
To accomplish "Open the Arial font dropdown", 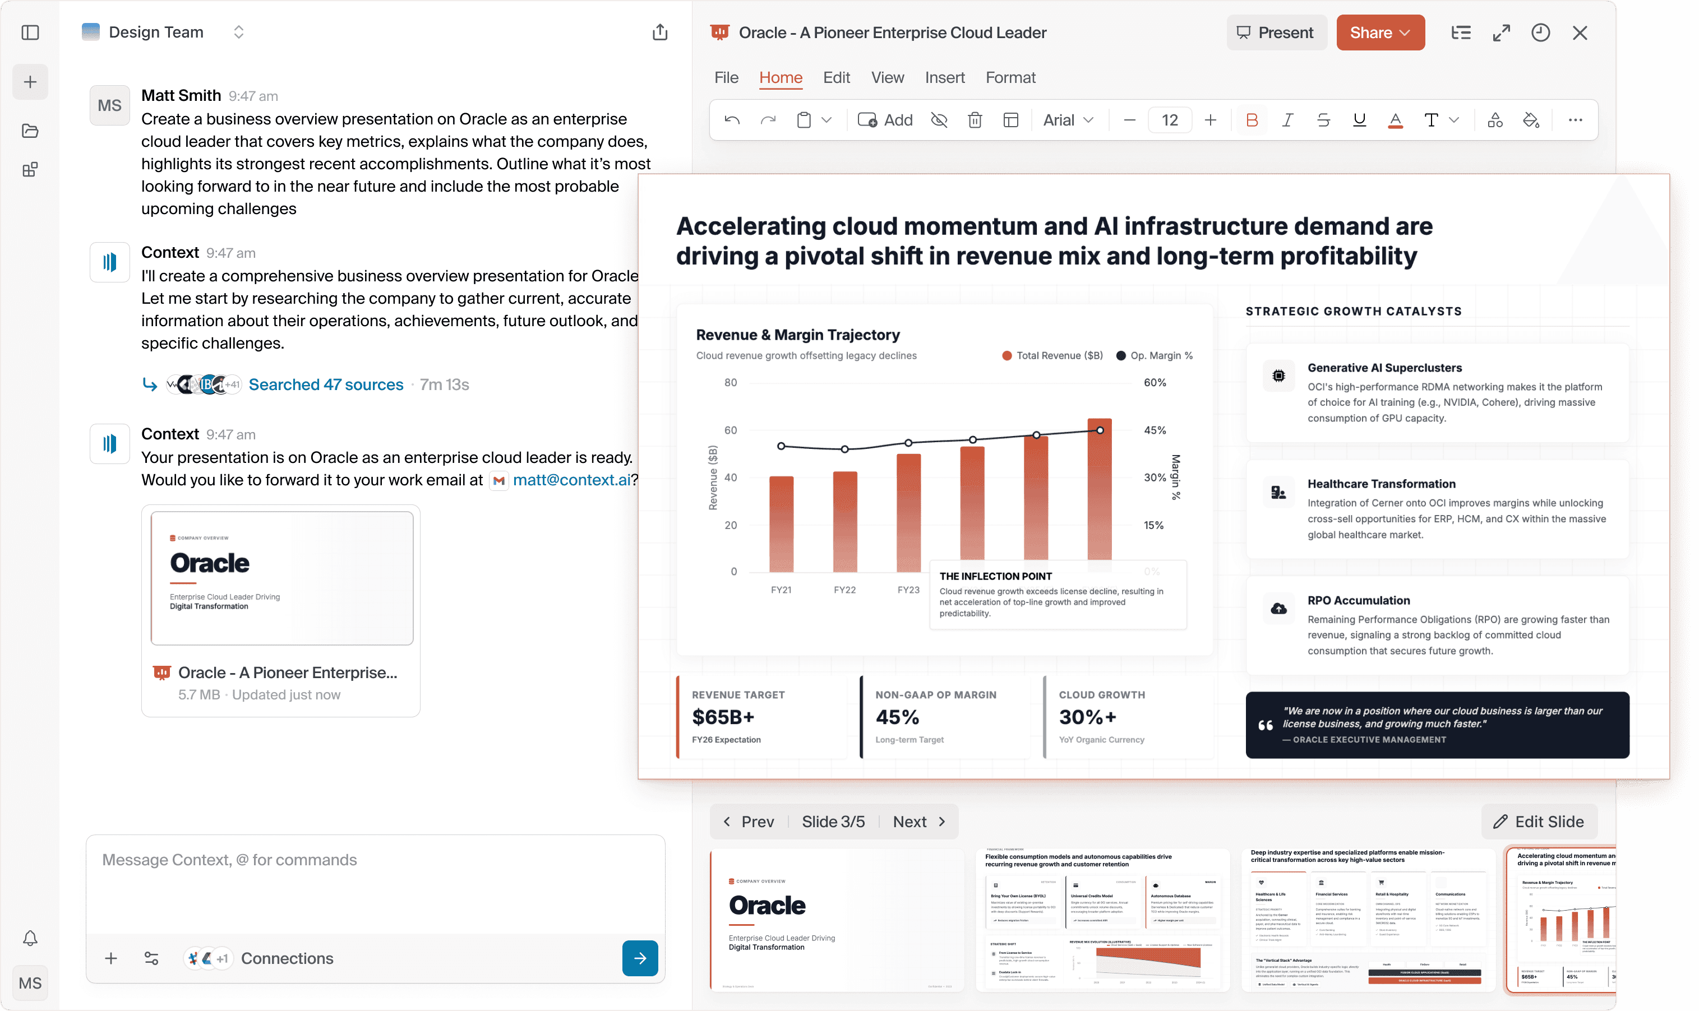I will [x=1068, y=120].
